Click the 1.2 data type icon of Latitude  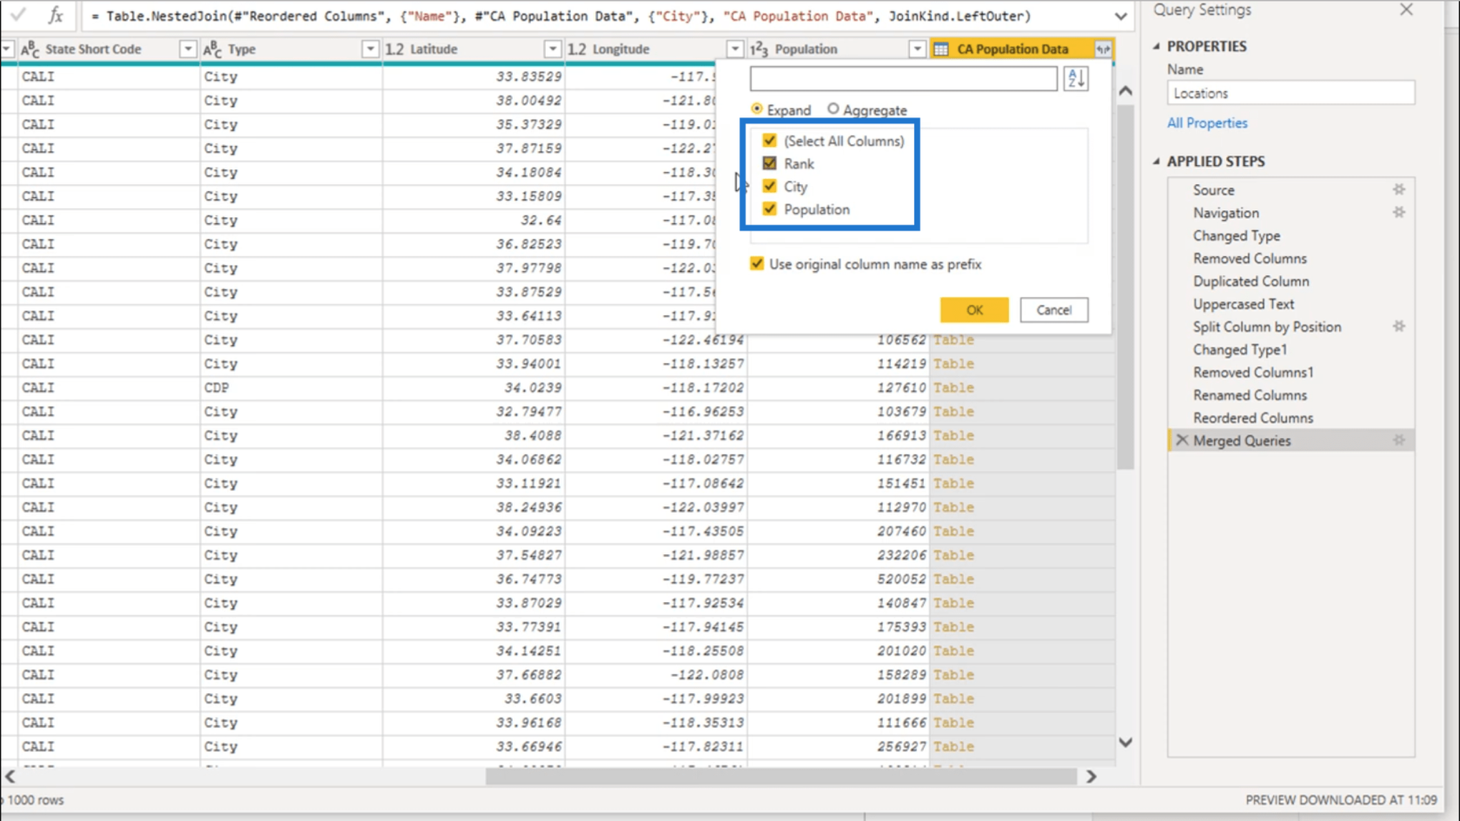395,50
